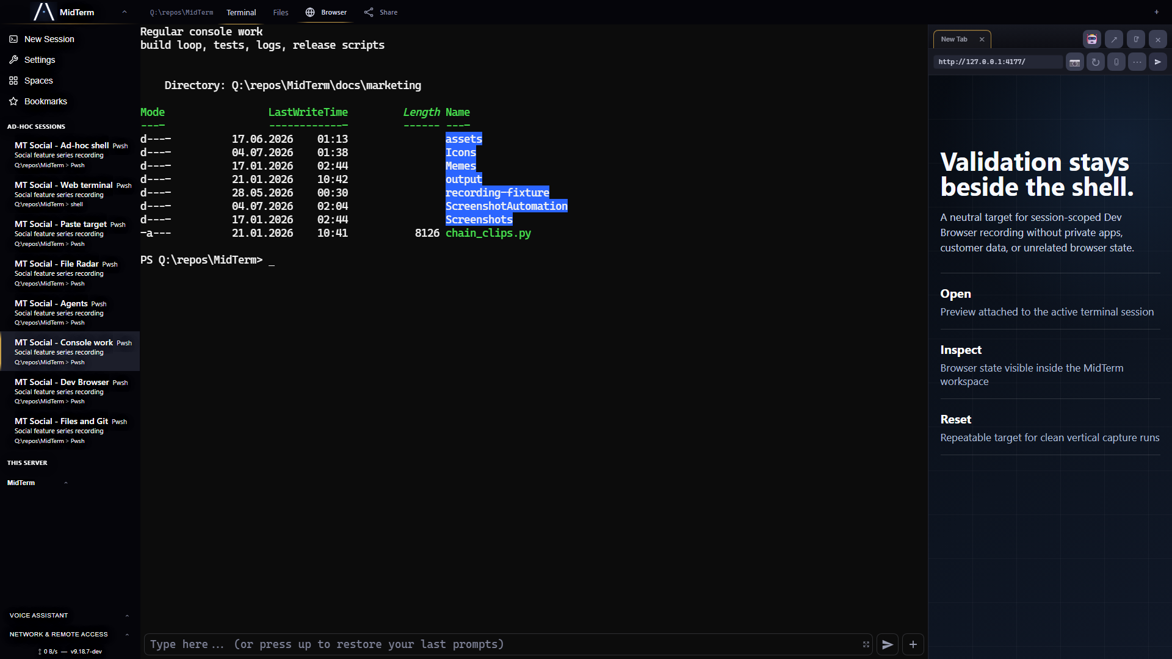Toggle mobile device view icon
This screenshot has height=659, width=1172.
(x=1116, y=62)
